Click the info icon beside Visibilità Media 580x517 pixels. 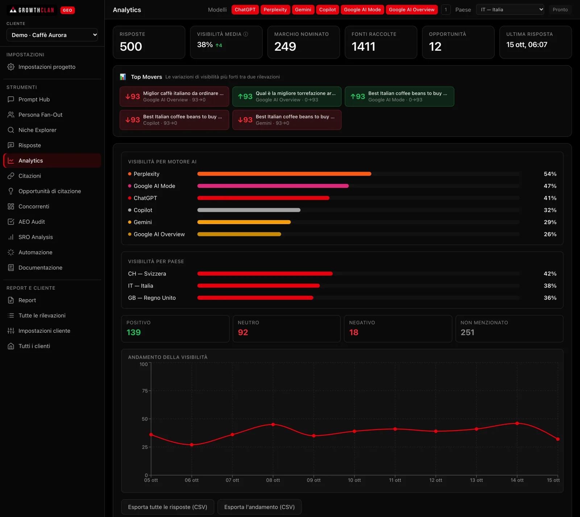click(x=246, y=34)
